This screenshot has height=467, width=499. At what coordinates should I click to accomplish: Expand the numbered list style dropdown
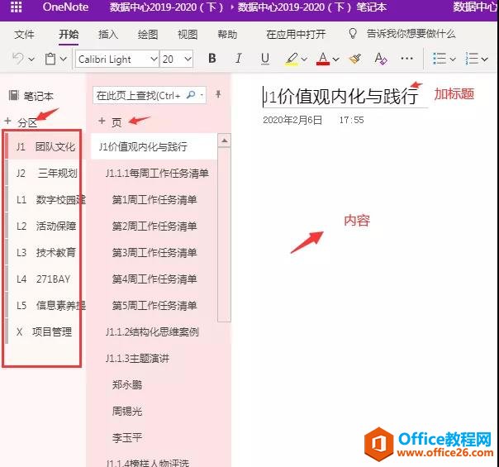(x=485, y=60)
